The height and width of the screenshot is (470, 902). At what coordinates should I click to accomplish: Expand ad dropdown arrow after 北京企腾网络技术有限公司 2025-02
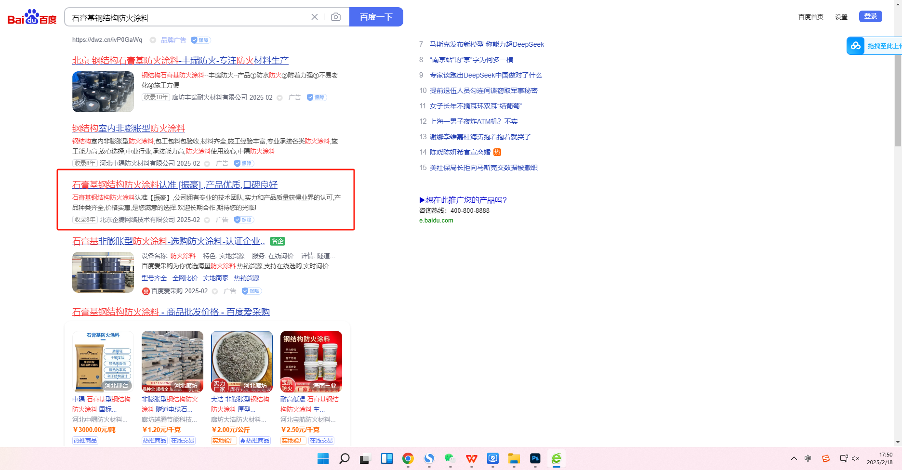pos(207,220)
